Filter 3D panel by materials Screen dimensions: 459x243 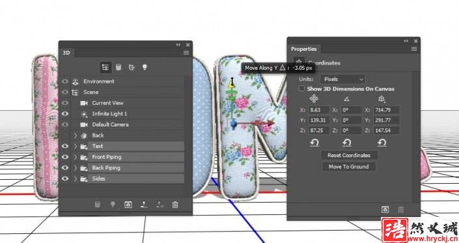point(132,67)
